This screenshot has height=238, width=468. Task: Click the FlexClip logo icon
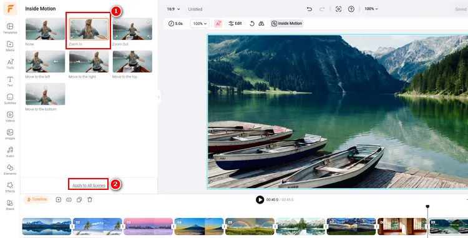[10, 9]
